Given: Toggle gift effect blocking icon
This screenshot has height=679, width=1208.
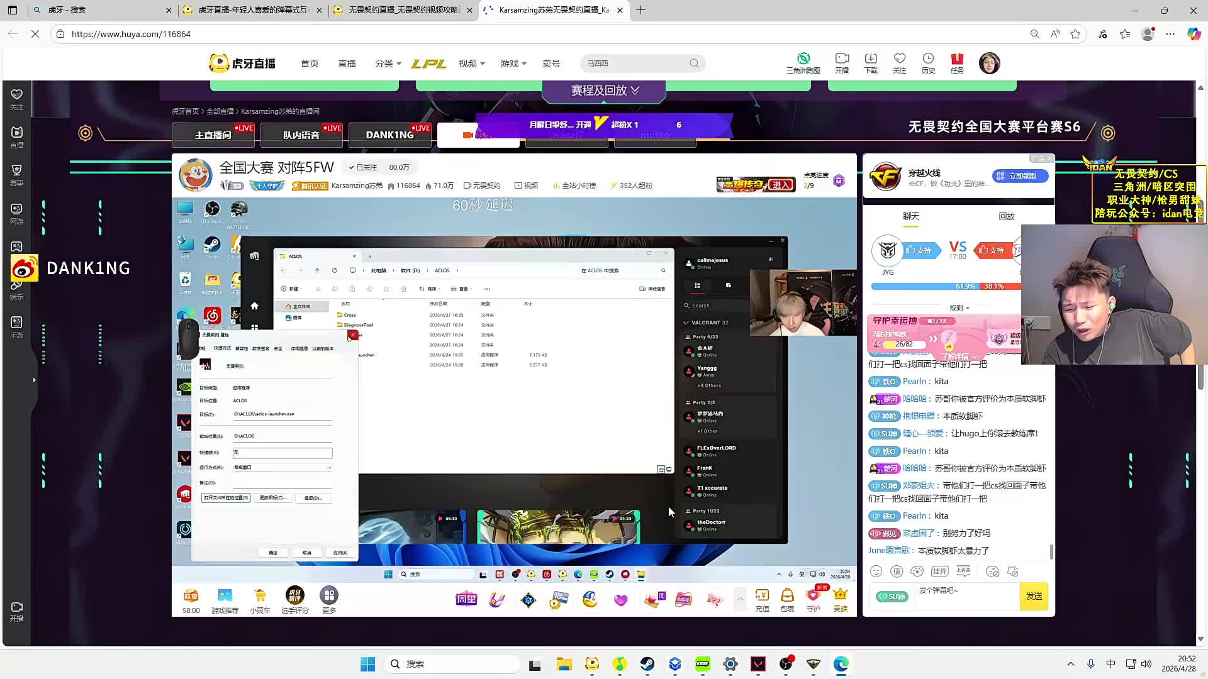Looking at the screenshot, I should (1012, 571).
